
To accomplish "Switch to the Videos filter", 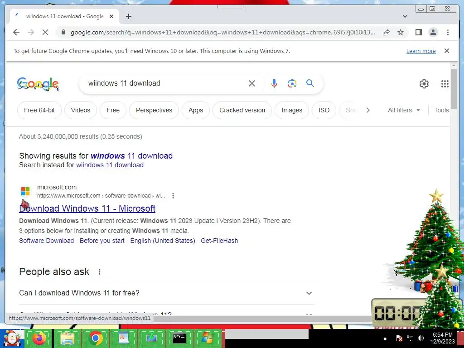I will (81, 110).
